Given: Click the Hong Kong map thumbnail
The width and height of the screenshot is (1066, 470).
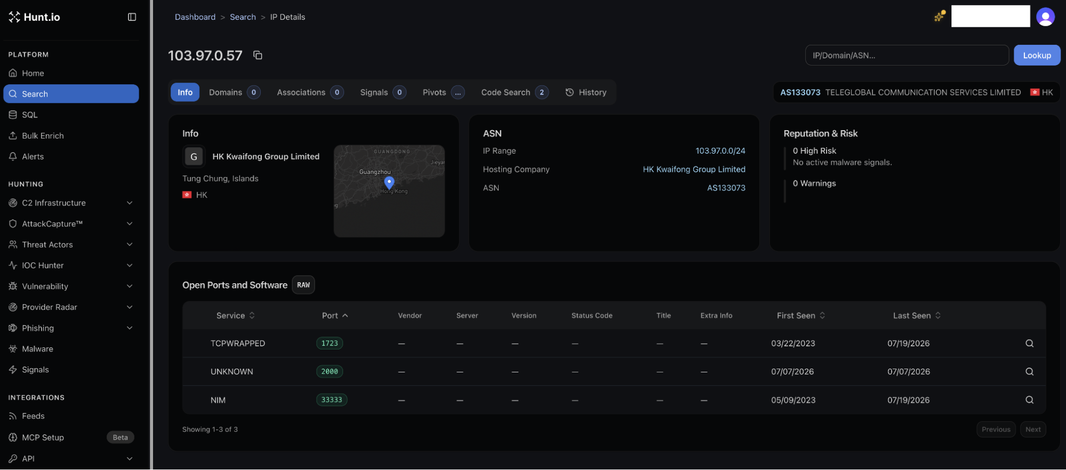Looking at the screenshot, I should point(389,191).
